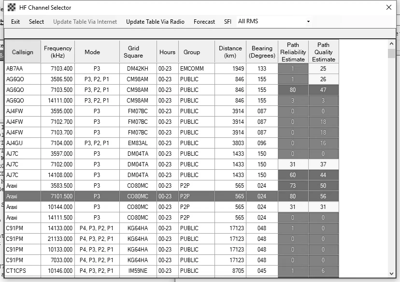This screenshot has height=282, width=400.
Task: Click the Exit menu item
Action: pos(15,22)
